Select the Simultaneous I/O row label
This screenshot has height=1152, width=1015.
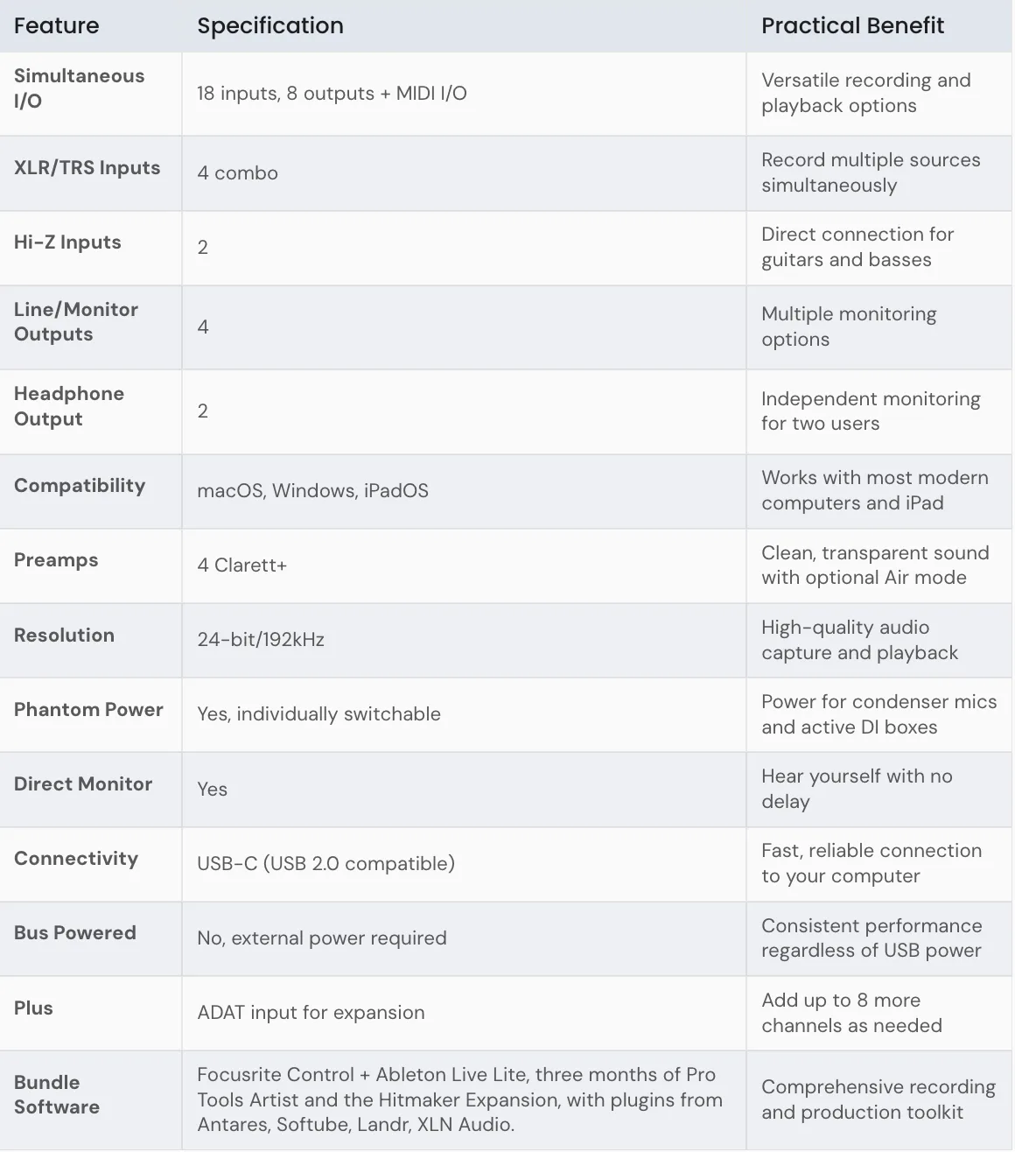click(x=79, y=88)
